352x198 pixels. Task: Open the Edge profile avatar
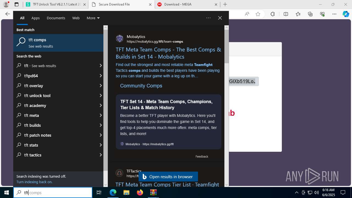click(6, 4)
